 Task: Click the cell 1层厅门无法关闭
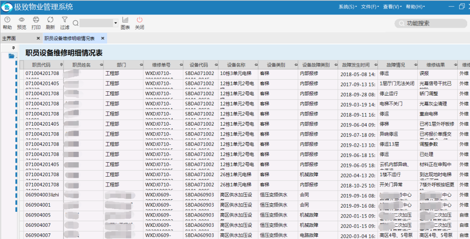pos(397,83)
